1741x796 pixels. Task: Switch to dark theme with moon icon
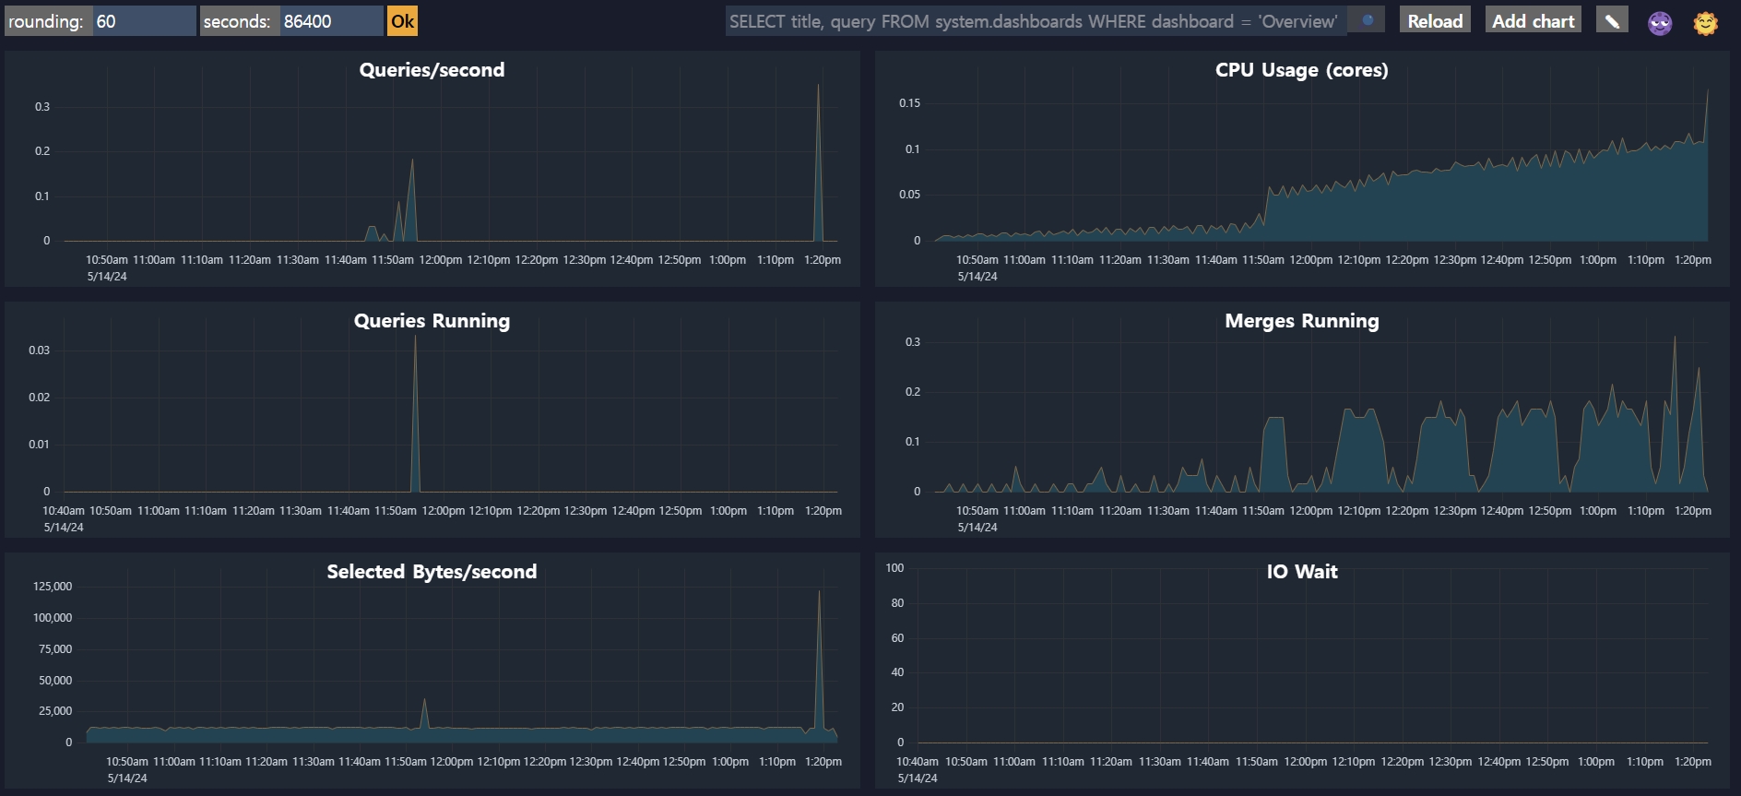pos(1660,22)
